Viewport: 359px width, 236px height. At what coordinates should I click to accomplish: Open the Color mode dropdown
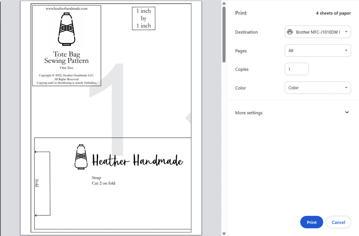point(318,88)
